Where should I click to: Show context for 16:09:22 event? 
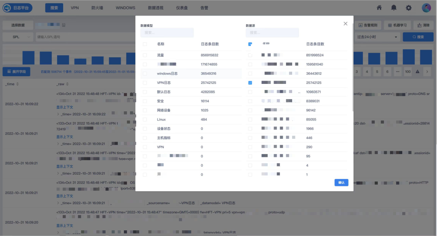point(65,107)
